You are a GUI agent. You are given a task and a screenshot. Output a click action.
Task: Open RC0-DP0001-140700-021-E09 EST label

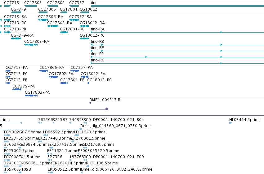pos(114,157)
